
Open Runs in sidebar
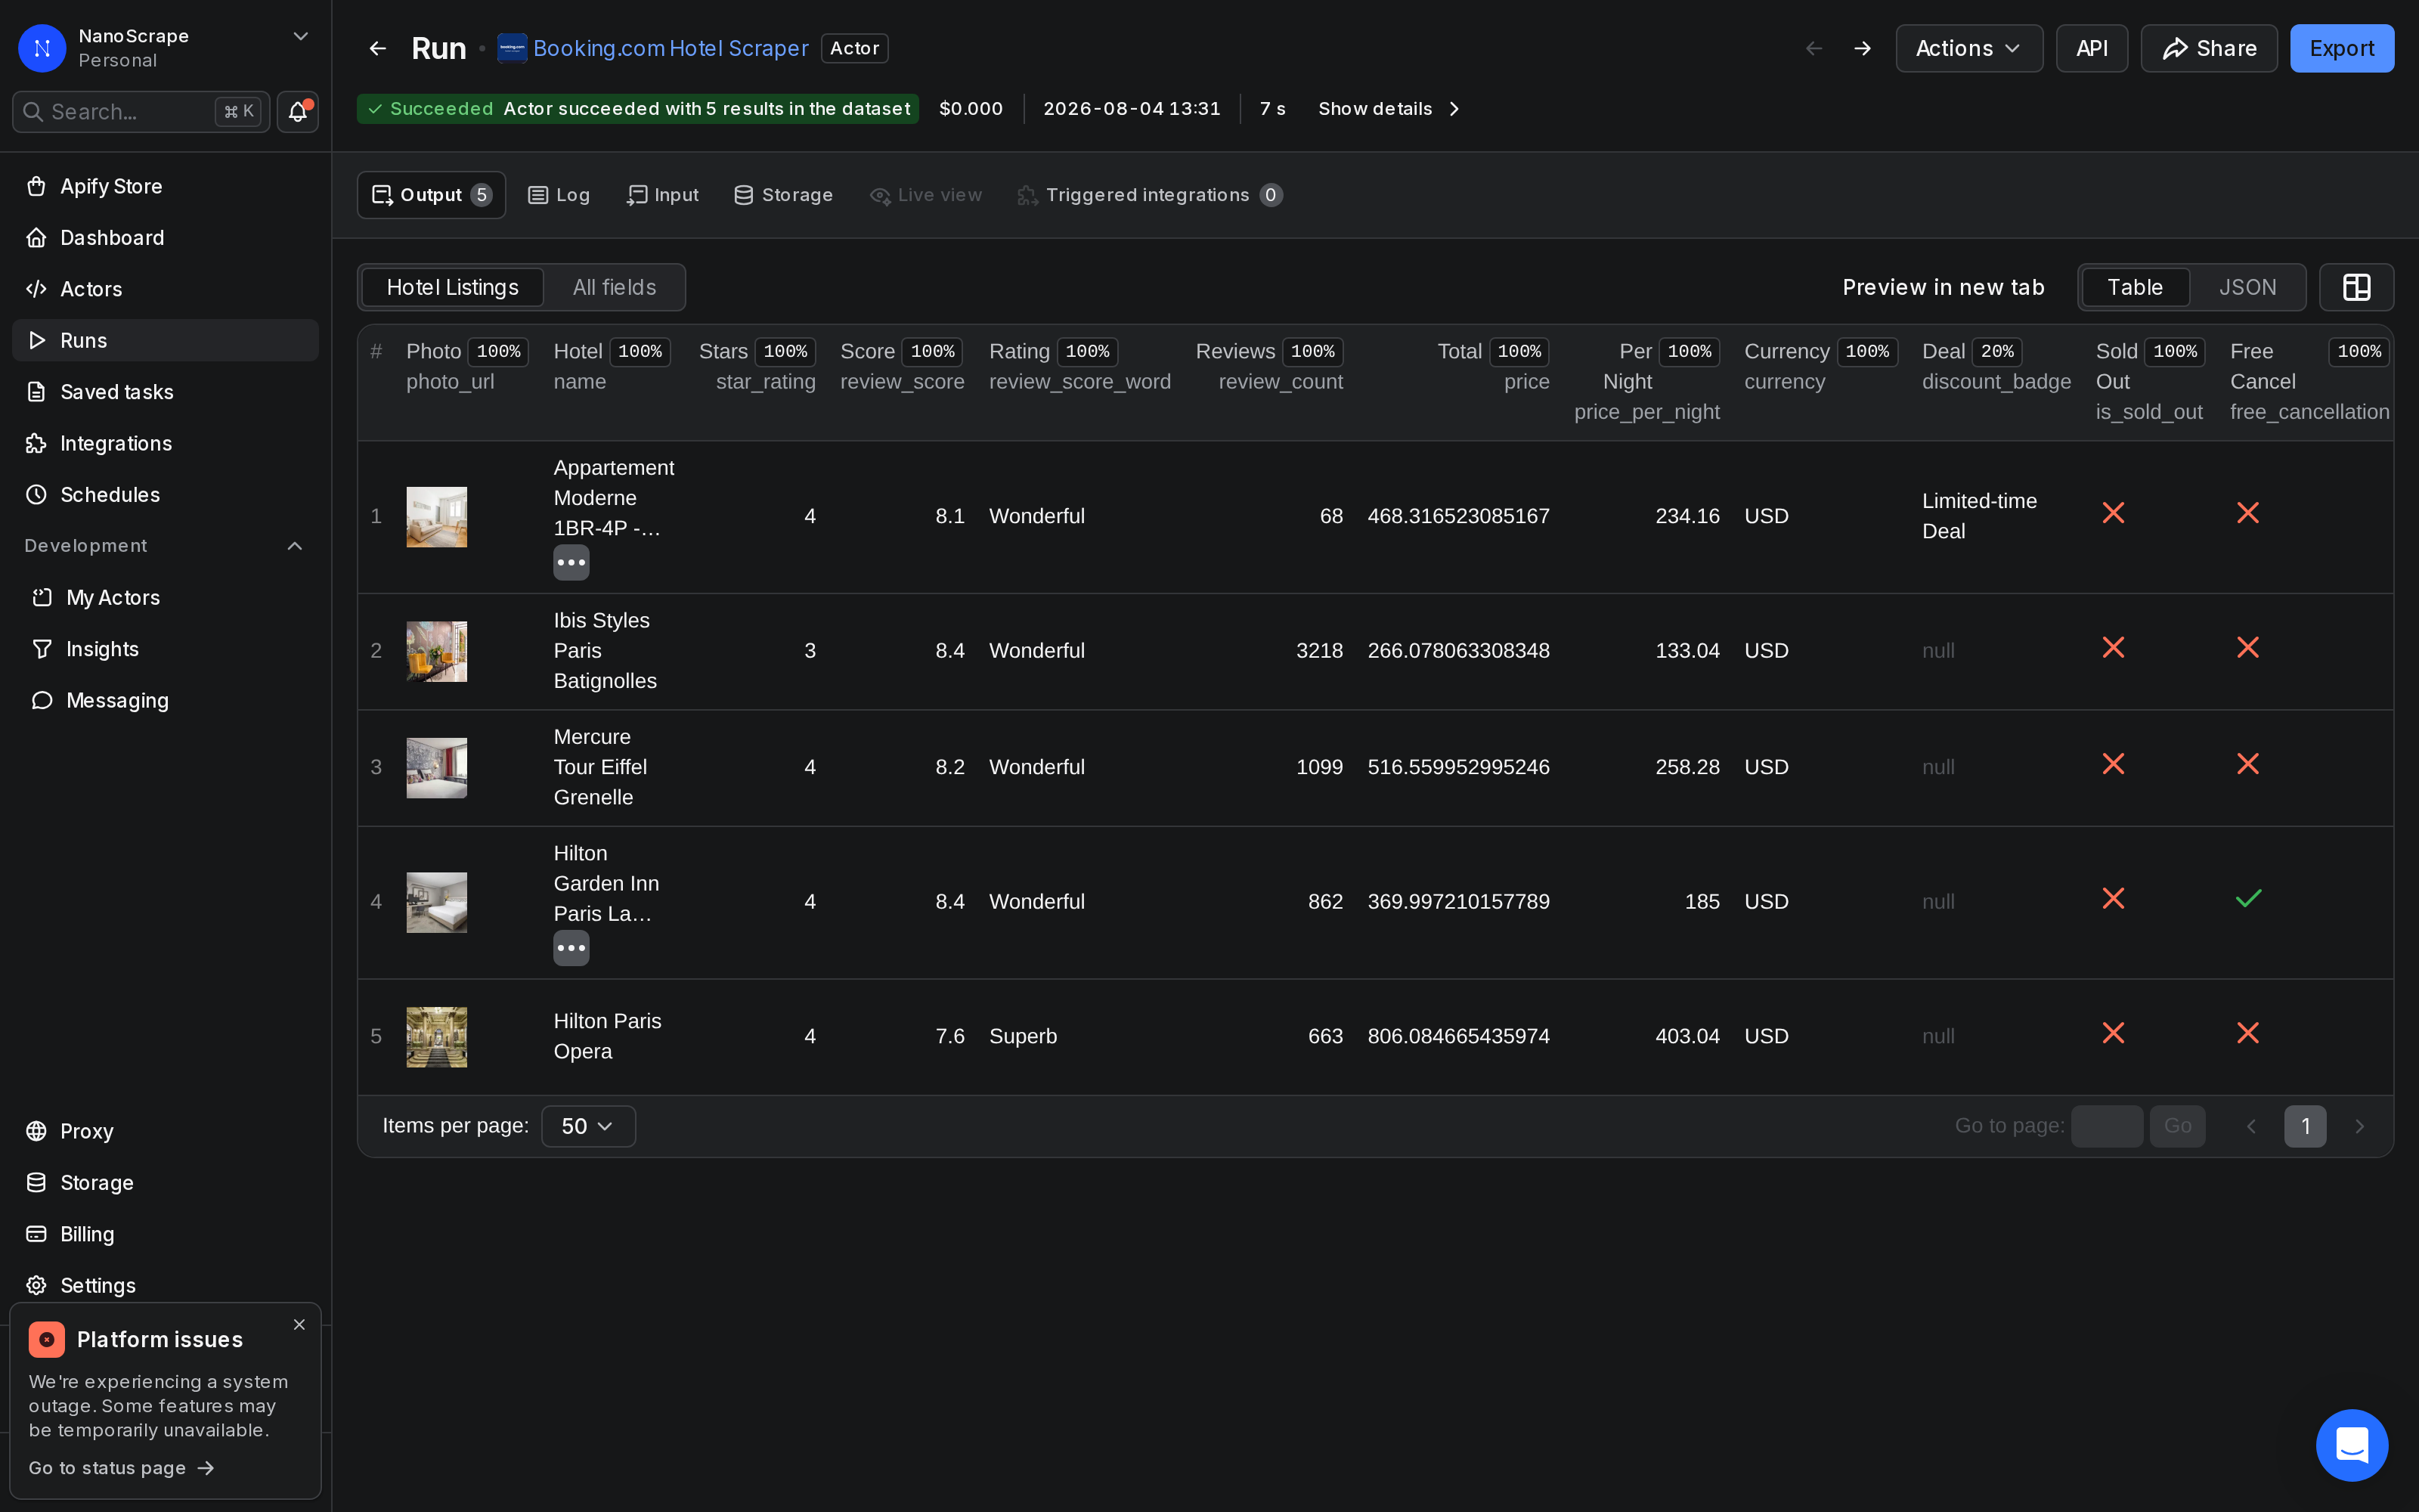coord(165,340)
